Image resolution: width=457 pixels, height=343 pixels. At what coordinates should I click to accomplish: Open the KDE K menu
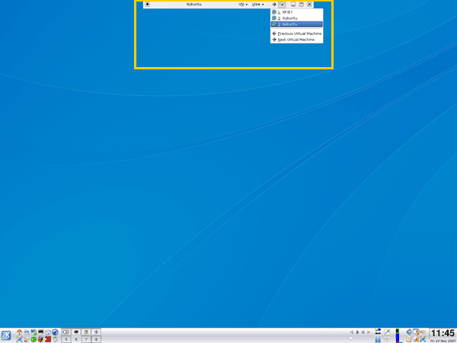[6, 335]
